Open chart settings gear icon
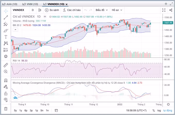Viewport: 175px width, 115px height. [168, 104]
